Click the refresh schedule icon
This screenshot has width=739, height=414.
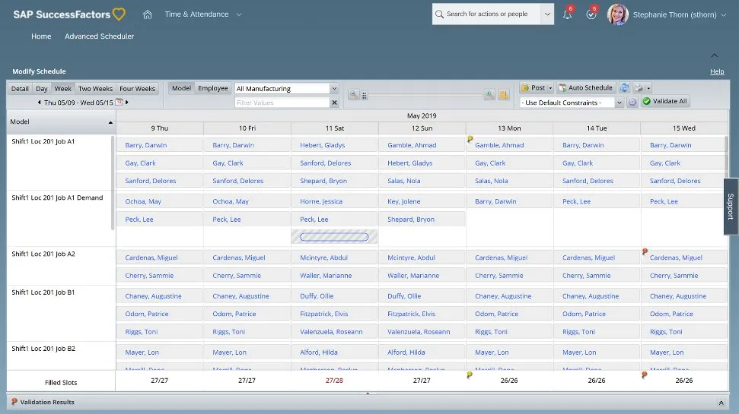624,88
